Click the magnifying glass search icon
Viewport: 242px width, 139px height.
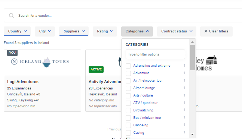[x=12, y=16]
